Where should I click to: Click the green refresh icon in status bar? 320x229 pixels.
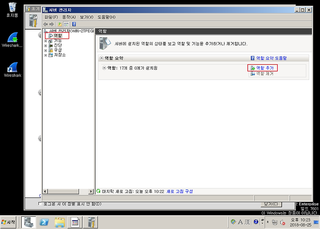point(98,191)
